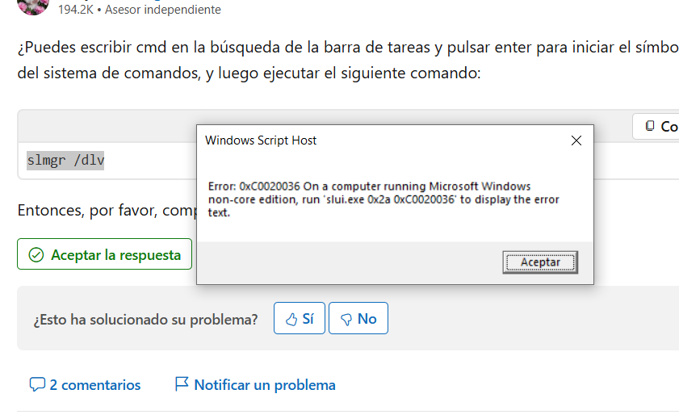Click the Asesor independiente label
The image size is (679, 419).
click(x=163, y=10)
